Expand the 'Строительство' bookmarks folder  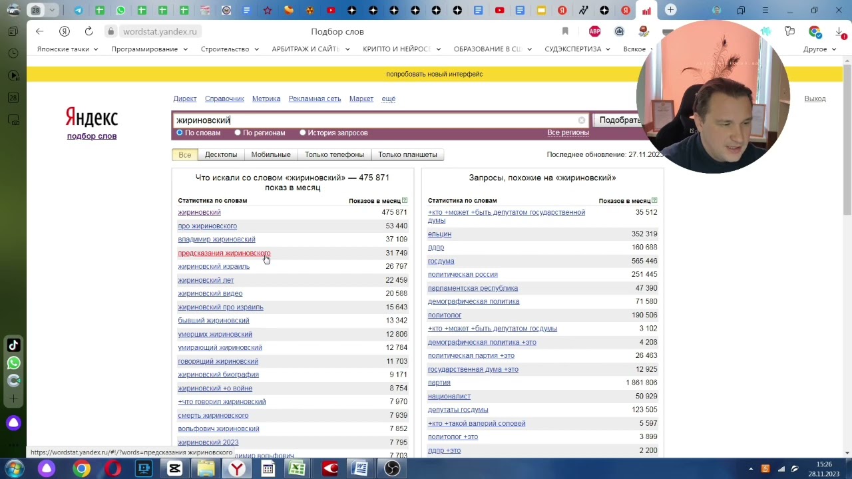click(230, 49)
